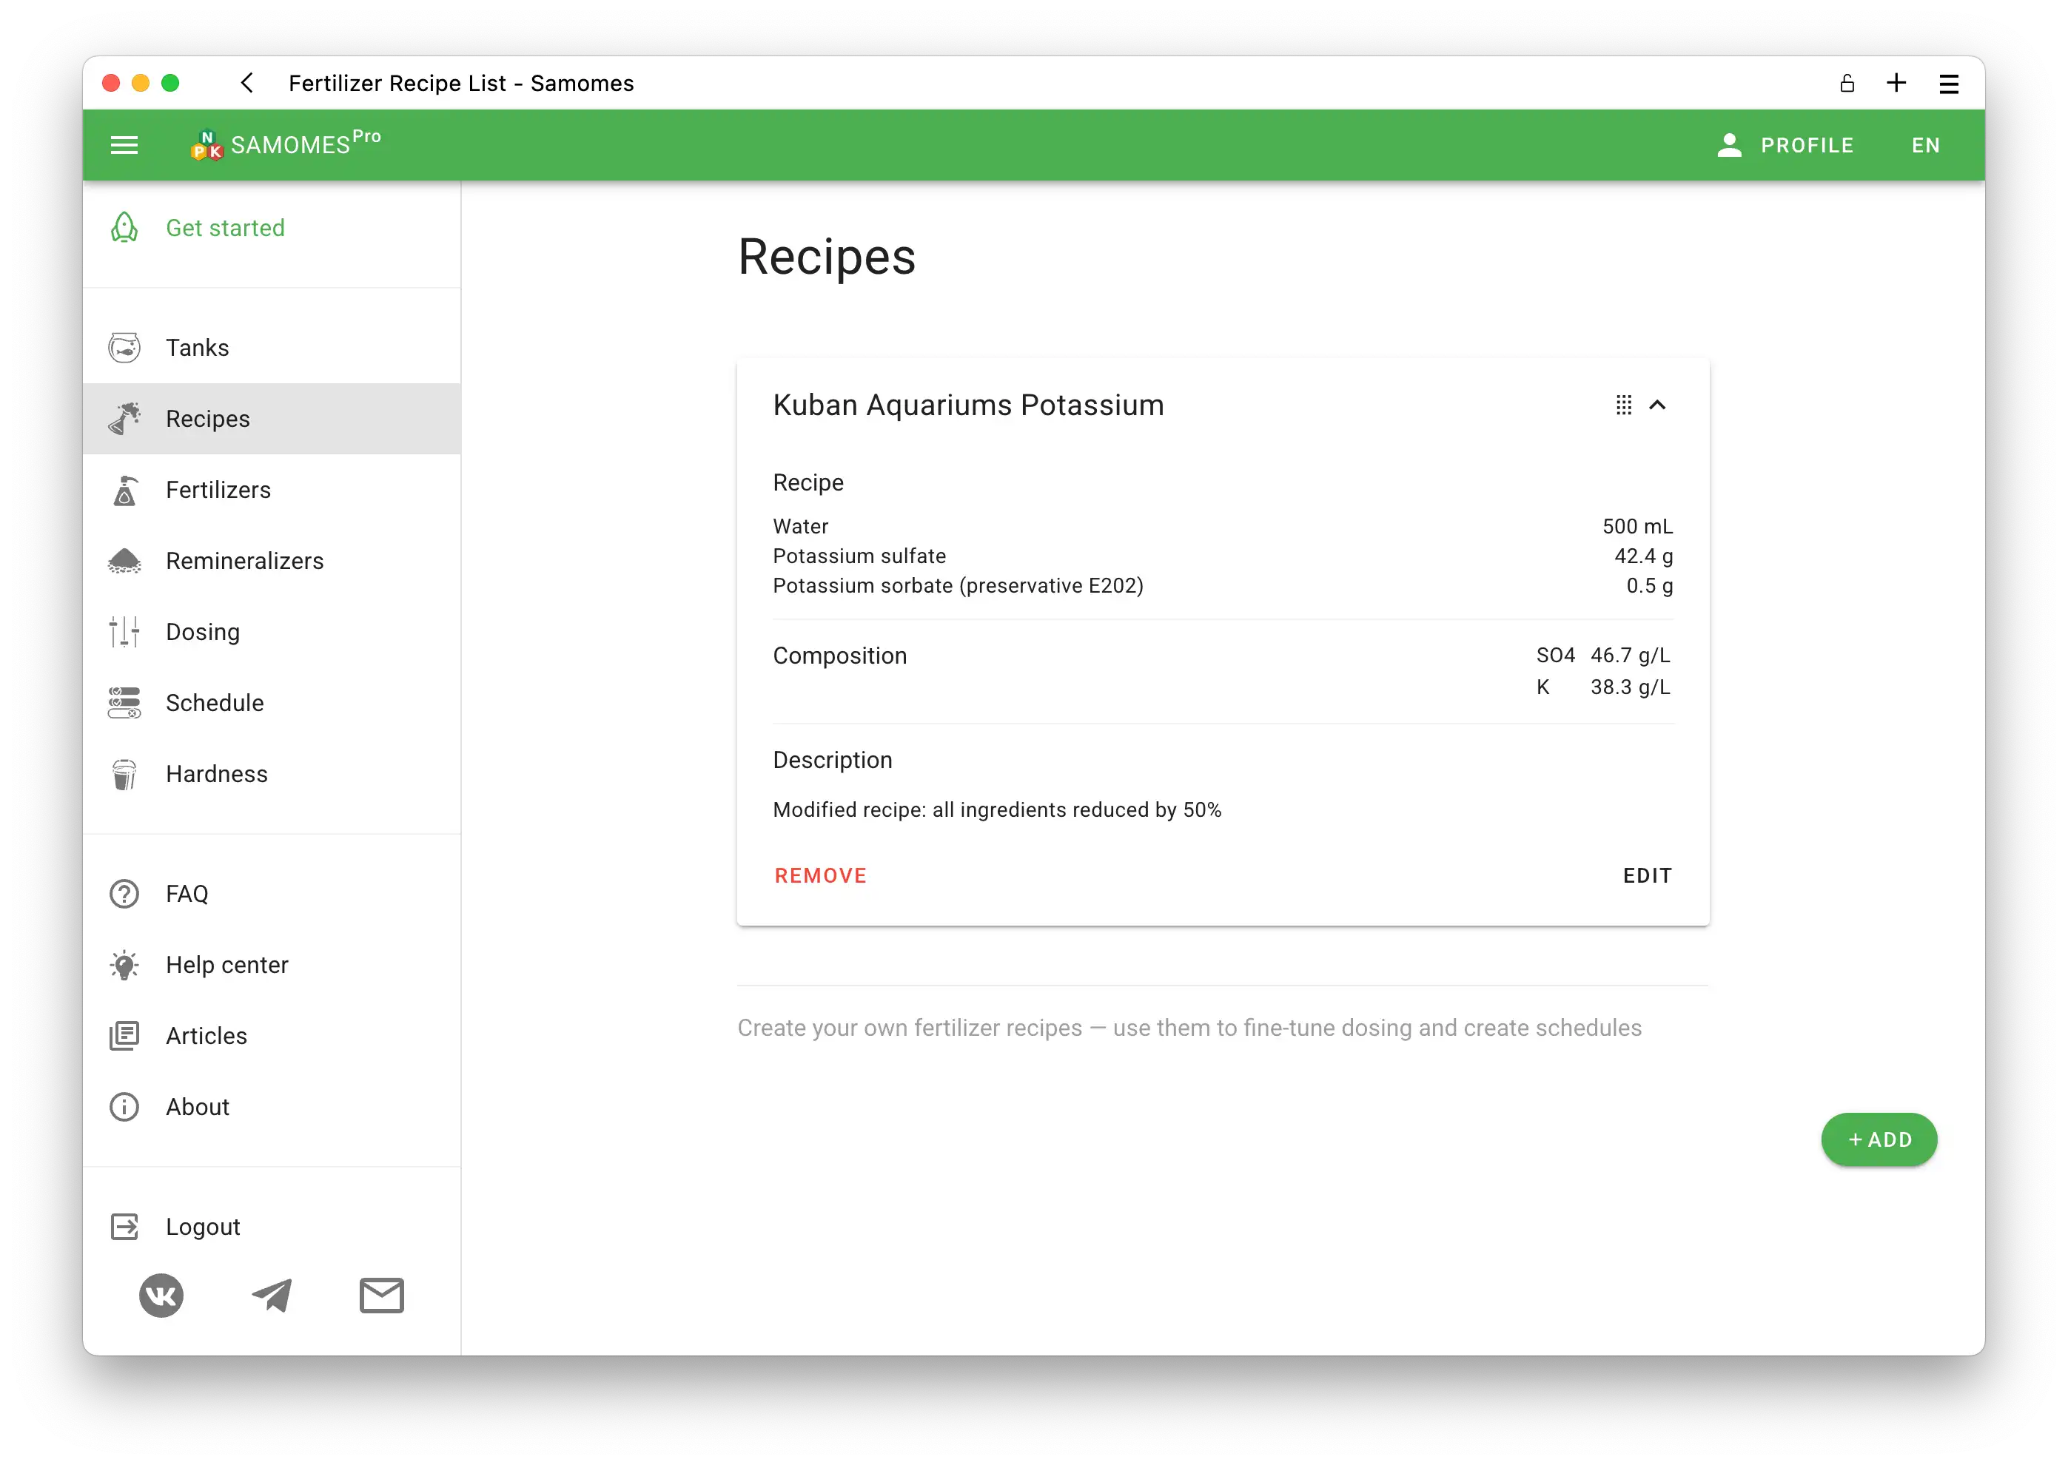Open the Profile page
Viewport: 2068px width, 1465px height.
(x=1785, y=145)
